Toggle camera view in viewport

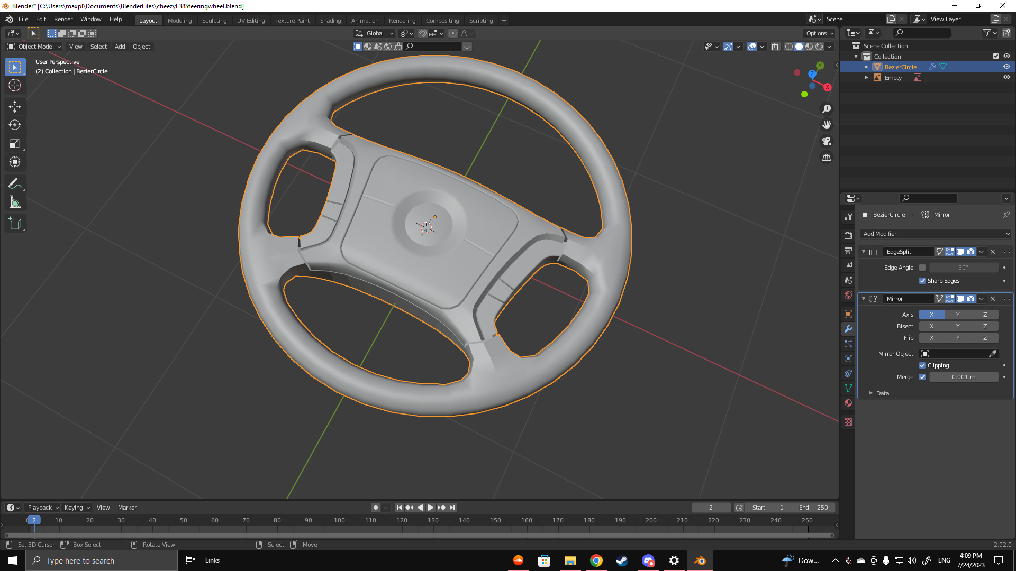click(827, 141)
